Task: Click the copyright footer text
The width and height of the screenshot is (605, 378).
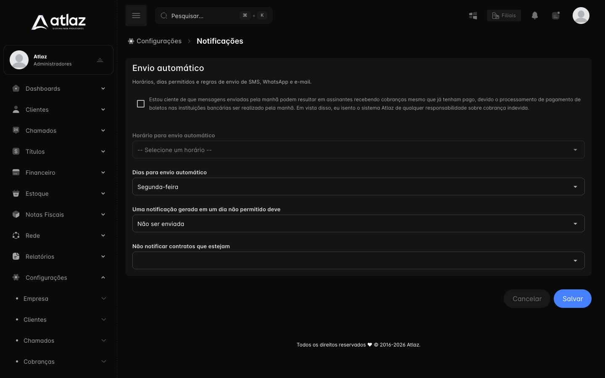Action: (x=358, y=345)
